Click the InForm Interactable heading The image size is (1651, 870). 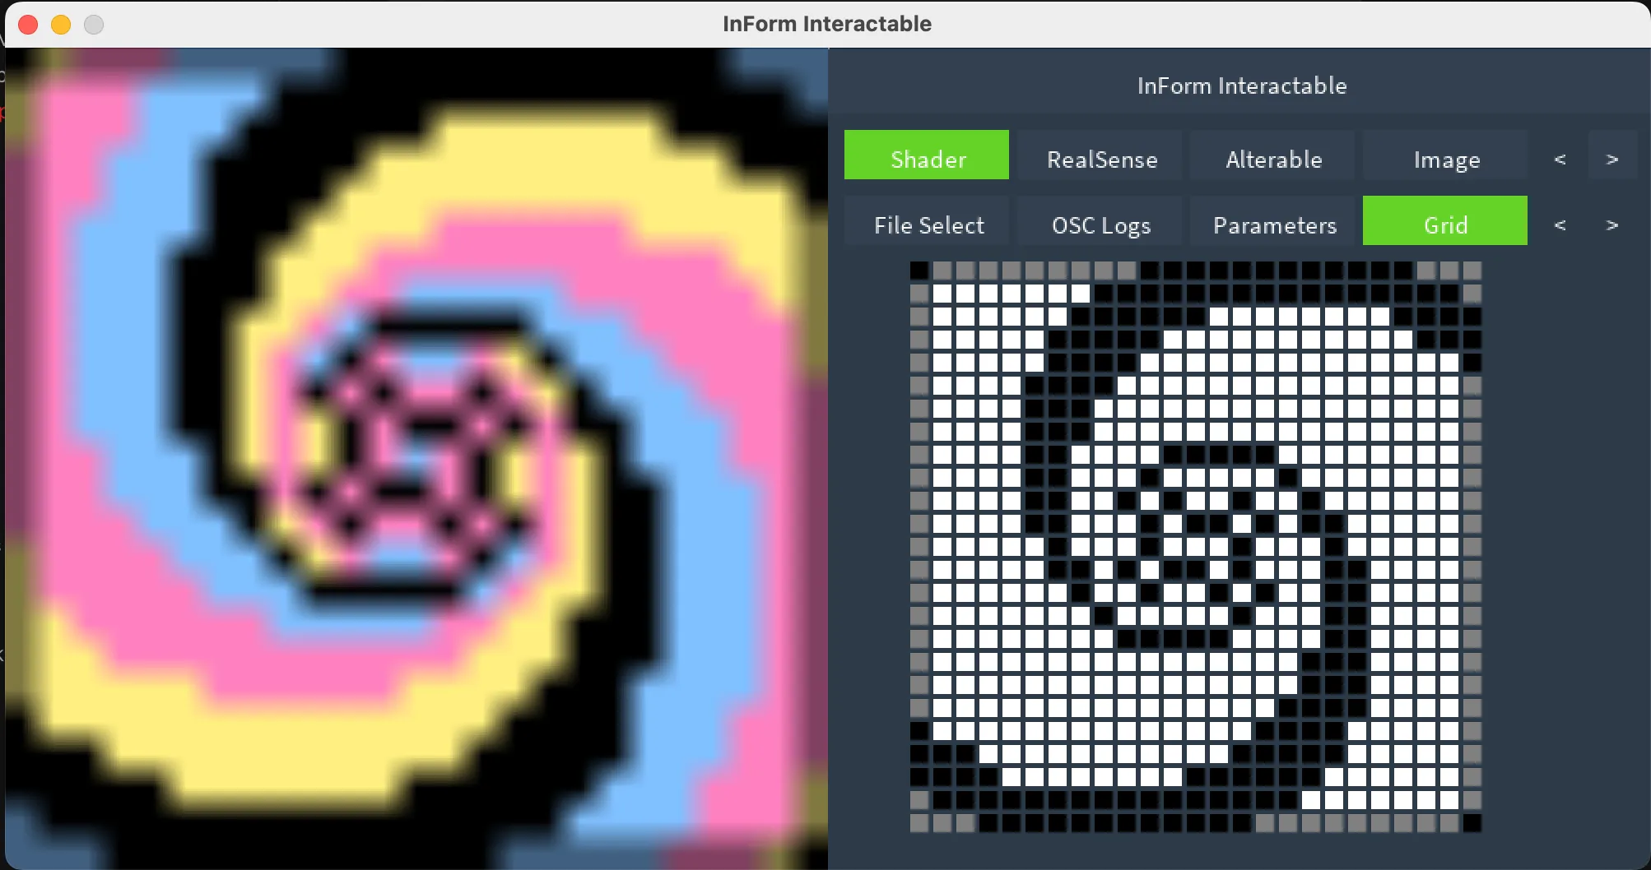pos(1242,85)
